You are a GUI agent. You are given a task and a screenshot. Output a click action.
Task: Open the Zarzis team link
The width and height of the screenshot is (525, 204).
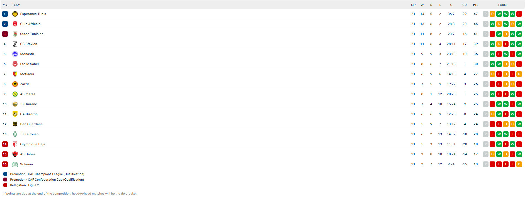tap(25, 84)
